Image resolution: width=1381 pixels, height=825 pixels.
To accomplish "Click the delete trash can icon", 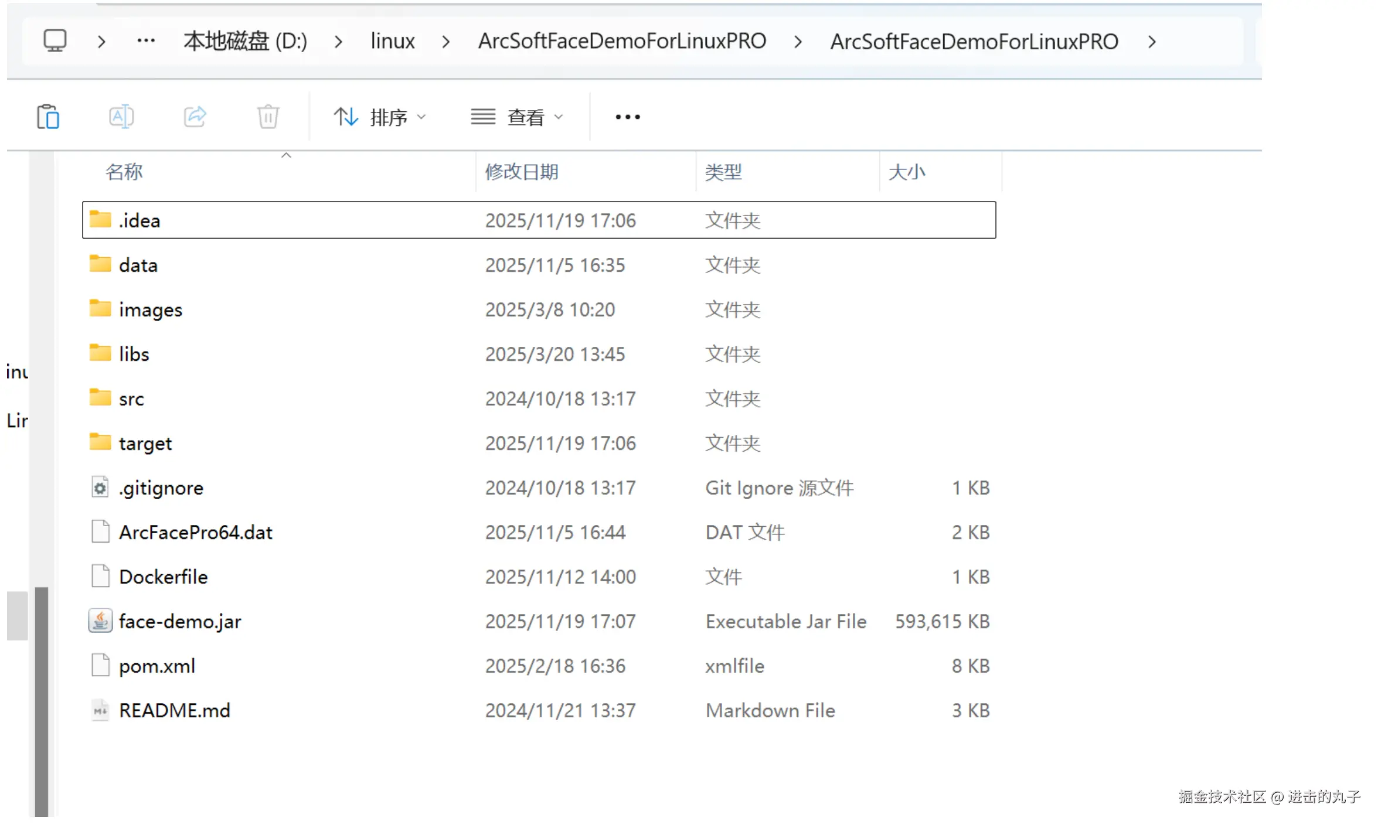I will 268,117.
